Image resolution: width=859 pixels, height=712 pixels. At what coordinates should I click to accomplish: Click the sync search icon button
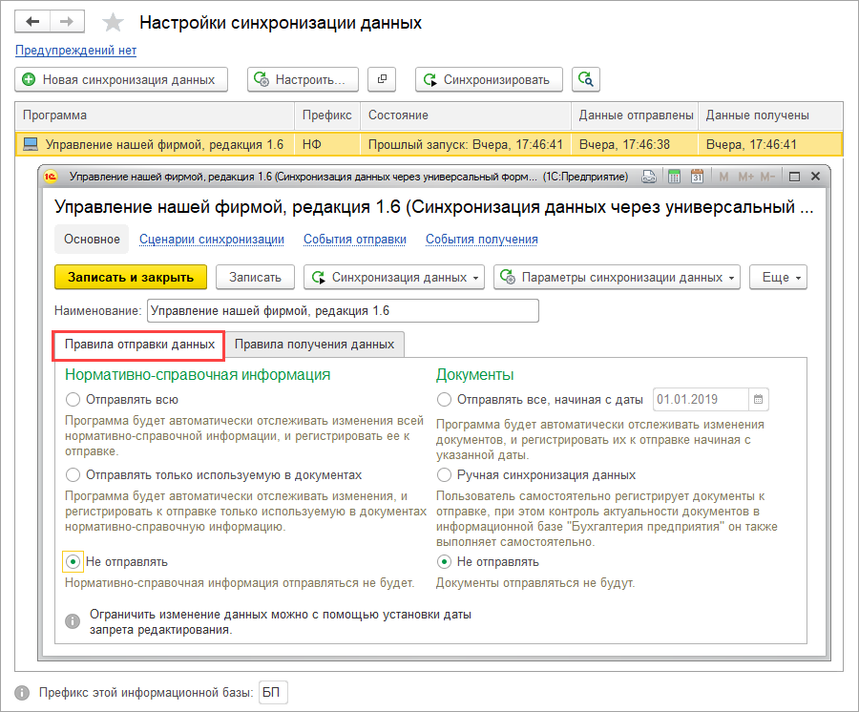pyautogui.click(x=586, y=79)
